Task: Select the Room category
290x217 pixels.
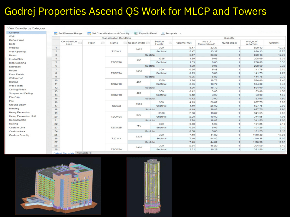Action: pyautogui.click(x=13, y=71)
